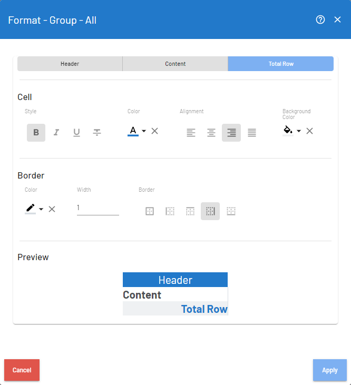351x385 pixels.
Task: Switch to the Header tab
Action: pos(70,64)
